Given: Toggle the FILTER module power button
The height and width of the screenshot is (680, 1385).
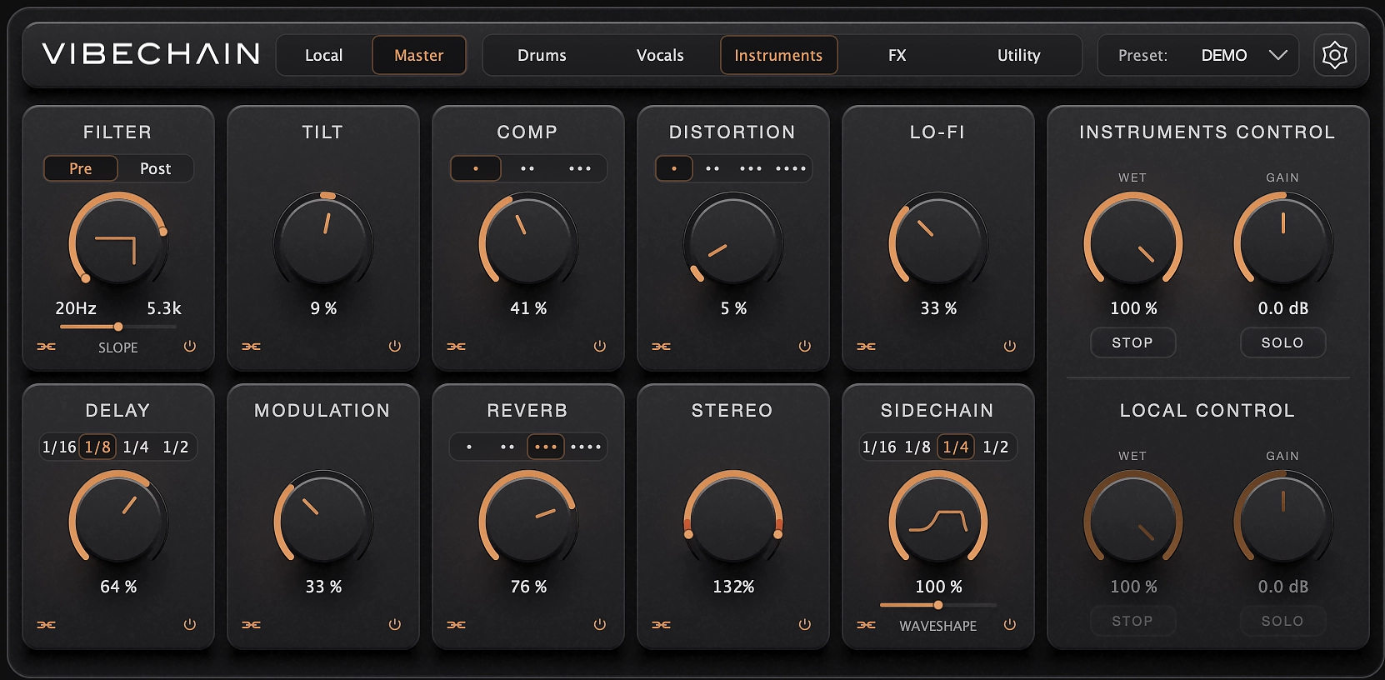Looking at the screenshot, I should click(x=190, y=347).
